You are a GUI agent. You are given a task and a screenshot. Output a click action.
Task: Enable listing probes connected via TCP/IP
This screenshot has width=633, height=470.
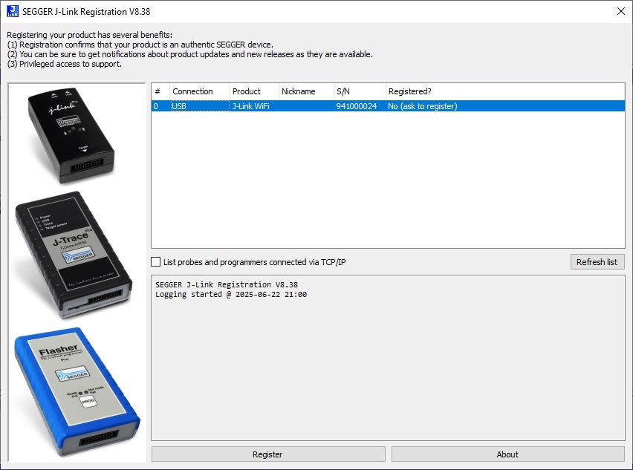click(156, 262)
